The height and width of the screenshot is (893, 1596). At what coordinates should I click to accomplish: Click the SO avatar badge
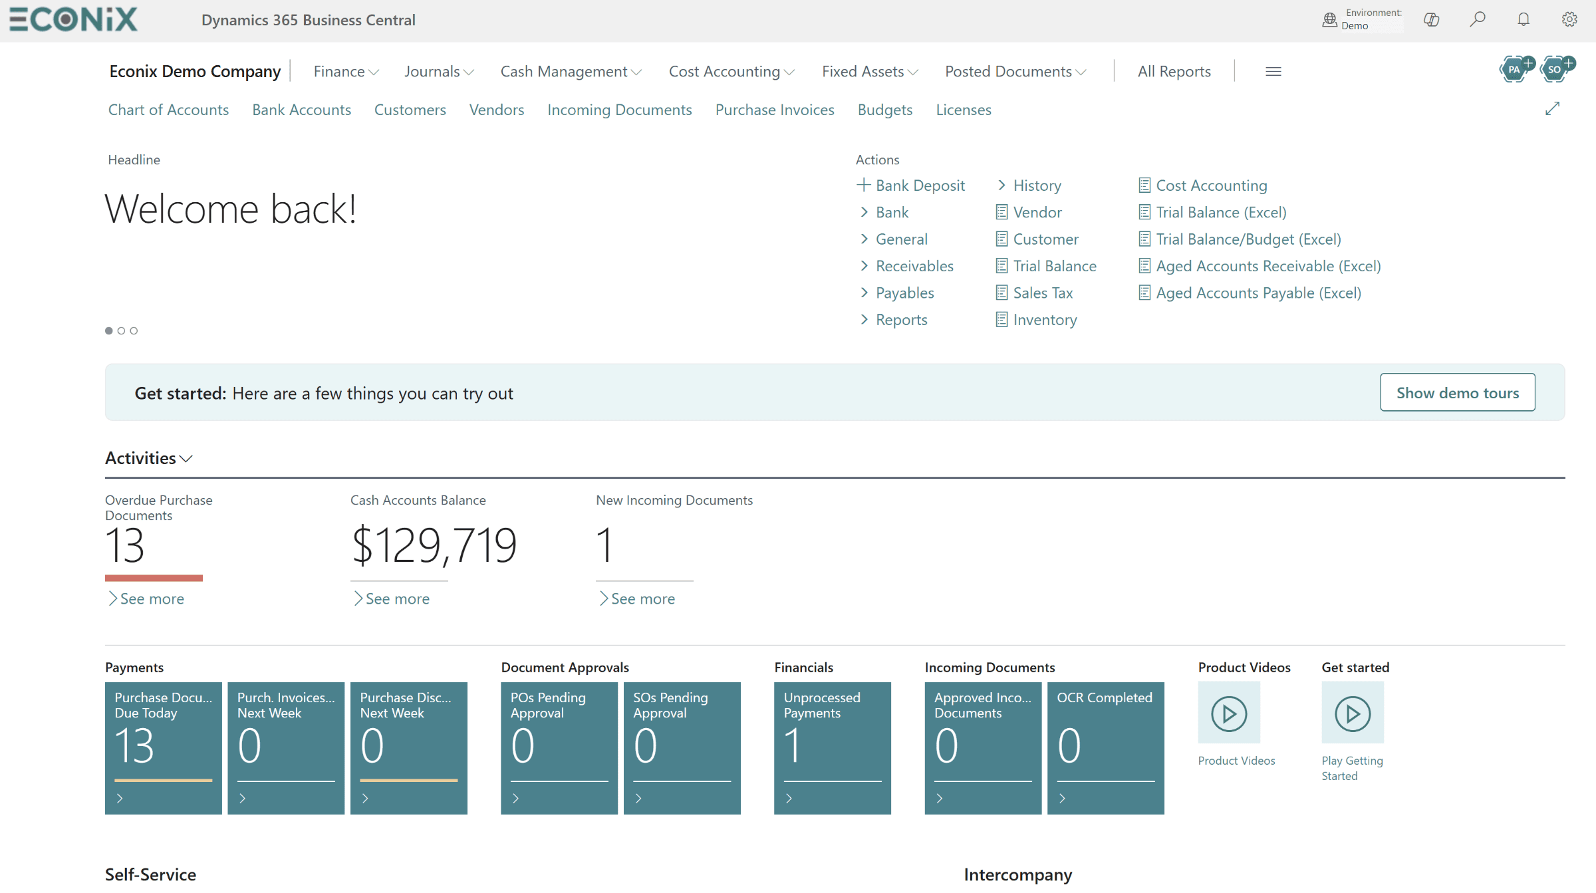coord(1555,69)
